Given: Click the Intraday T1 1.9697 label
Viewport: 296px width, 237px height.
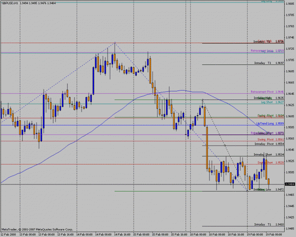Looking at the screenshot, I should coord(269,63).
